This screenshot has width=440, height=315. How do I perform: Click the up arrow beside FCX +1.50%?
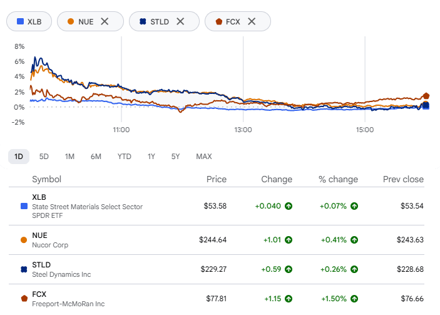pyautogui.click(x=354, y=299)
